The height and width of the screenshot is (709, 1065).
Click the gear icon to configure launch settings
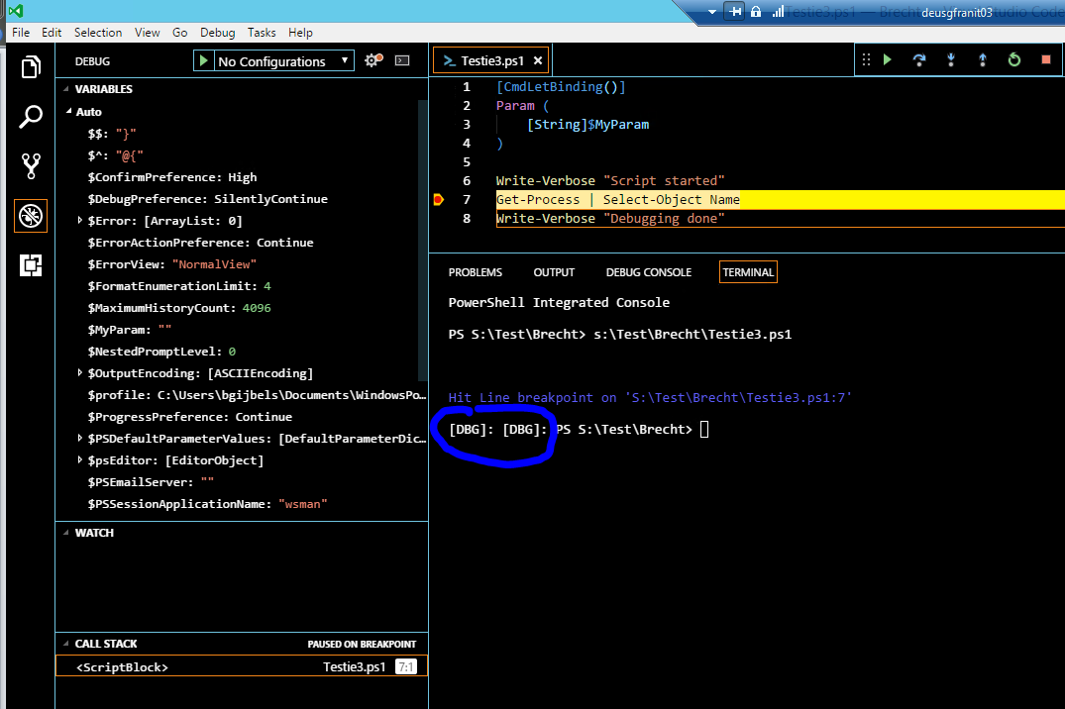tap(373, 59)
